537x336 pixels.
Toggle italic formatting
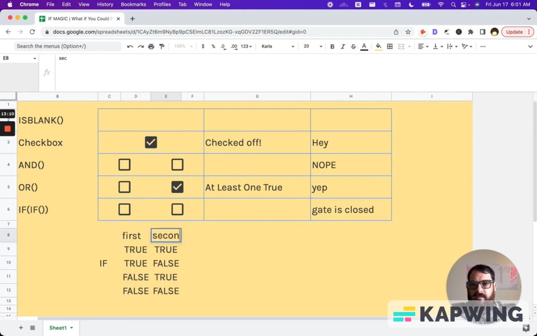coord(343,46)
